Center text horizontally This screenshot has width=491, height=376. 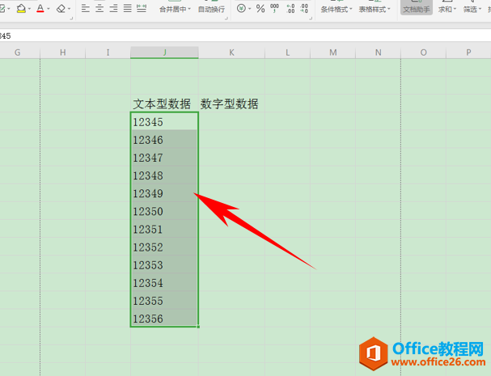pos(99,8)
